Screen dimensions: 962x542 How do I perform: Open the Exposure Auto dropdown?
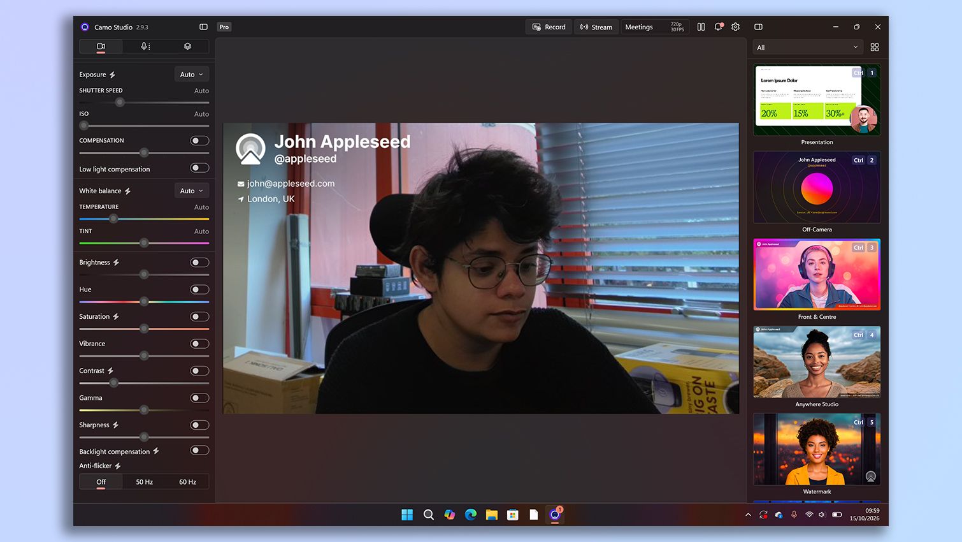192,75
